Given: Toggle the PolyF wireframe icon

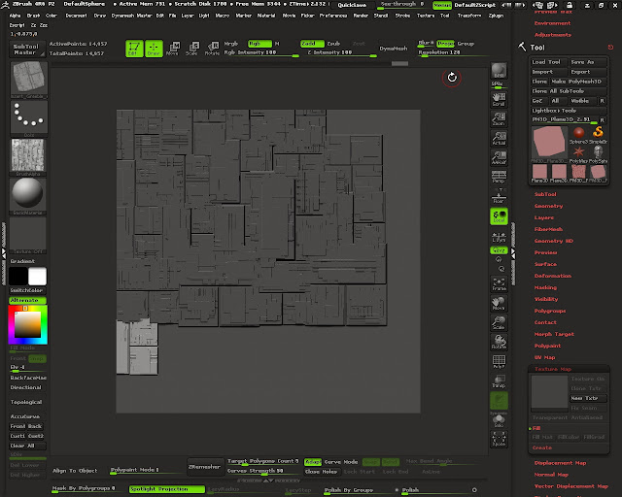Looking at the screenshot, I should tap(499, 362).
